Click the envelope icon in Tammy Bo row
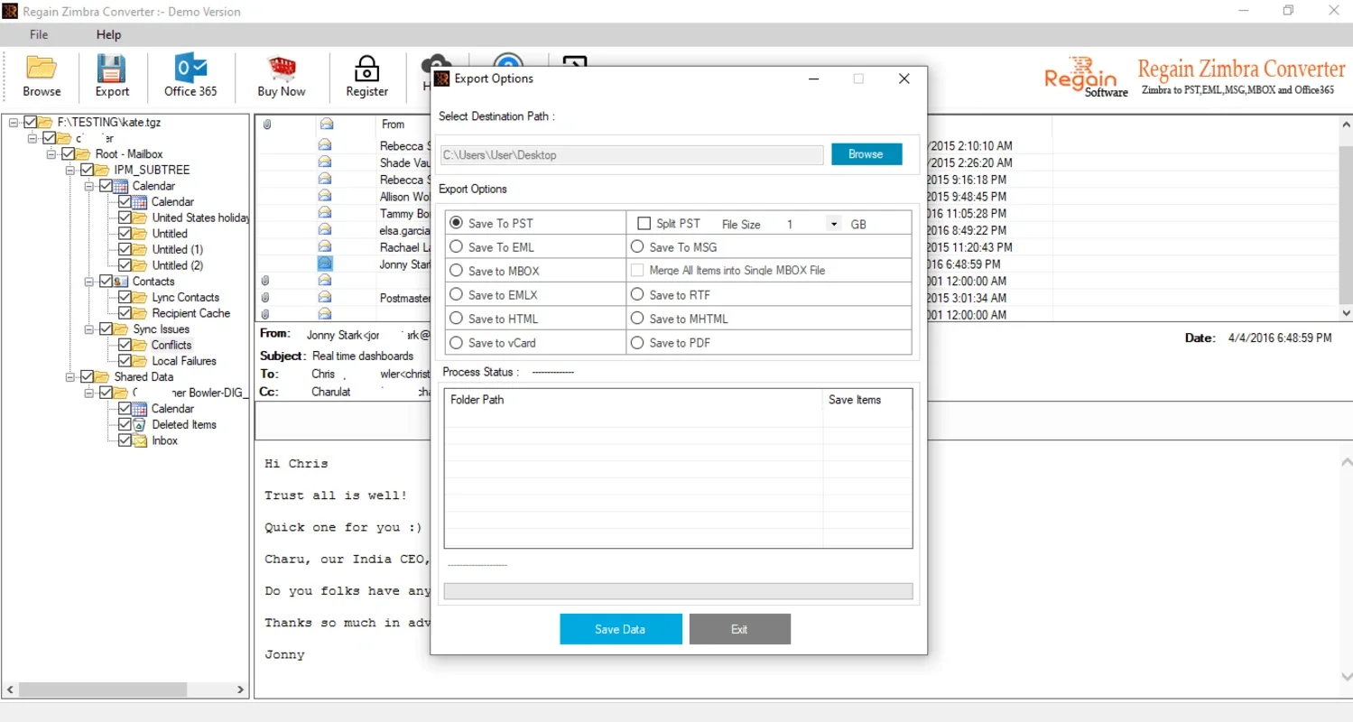 point(325,214)
